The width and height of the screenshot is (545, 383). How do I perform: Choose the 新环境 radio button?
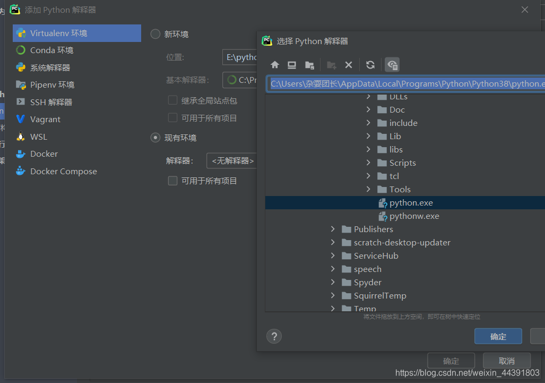pyautogui.click(x=155, y=34)
